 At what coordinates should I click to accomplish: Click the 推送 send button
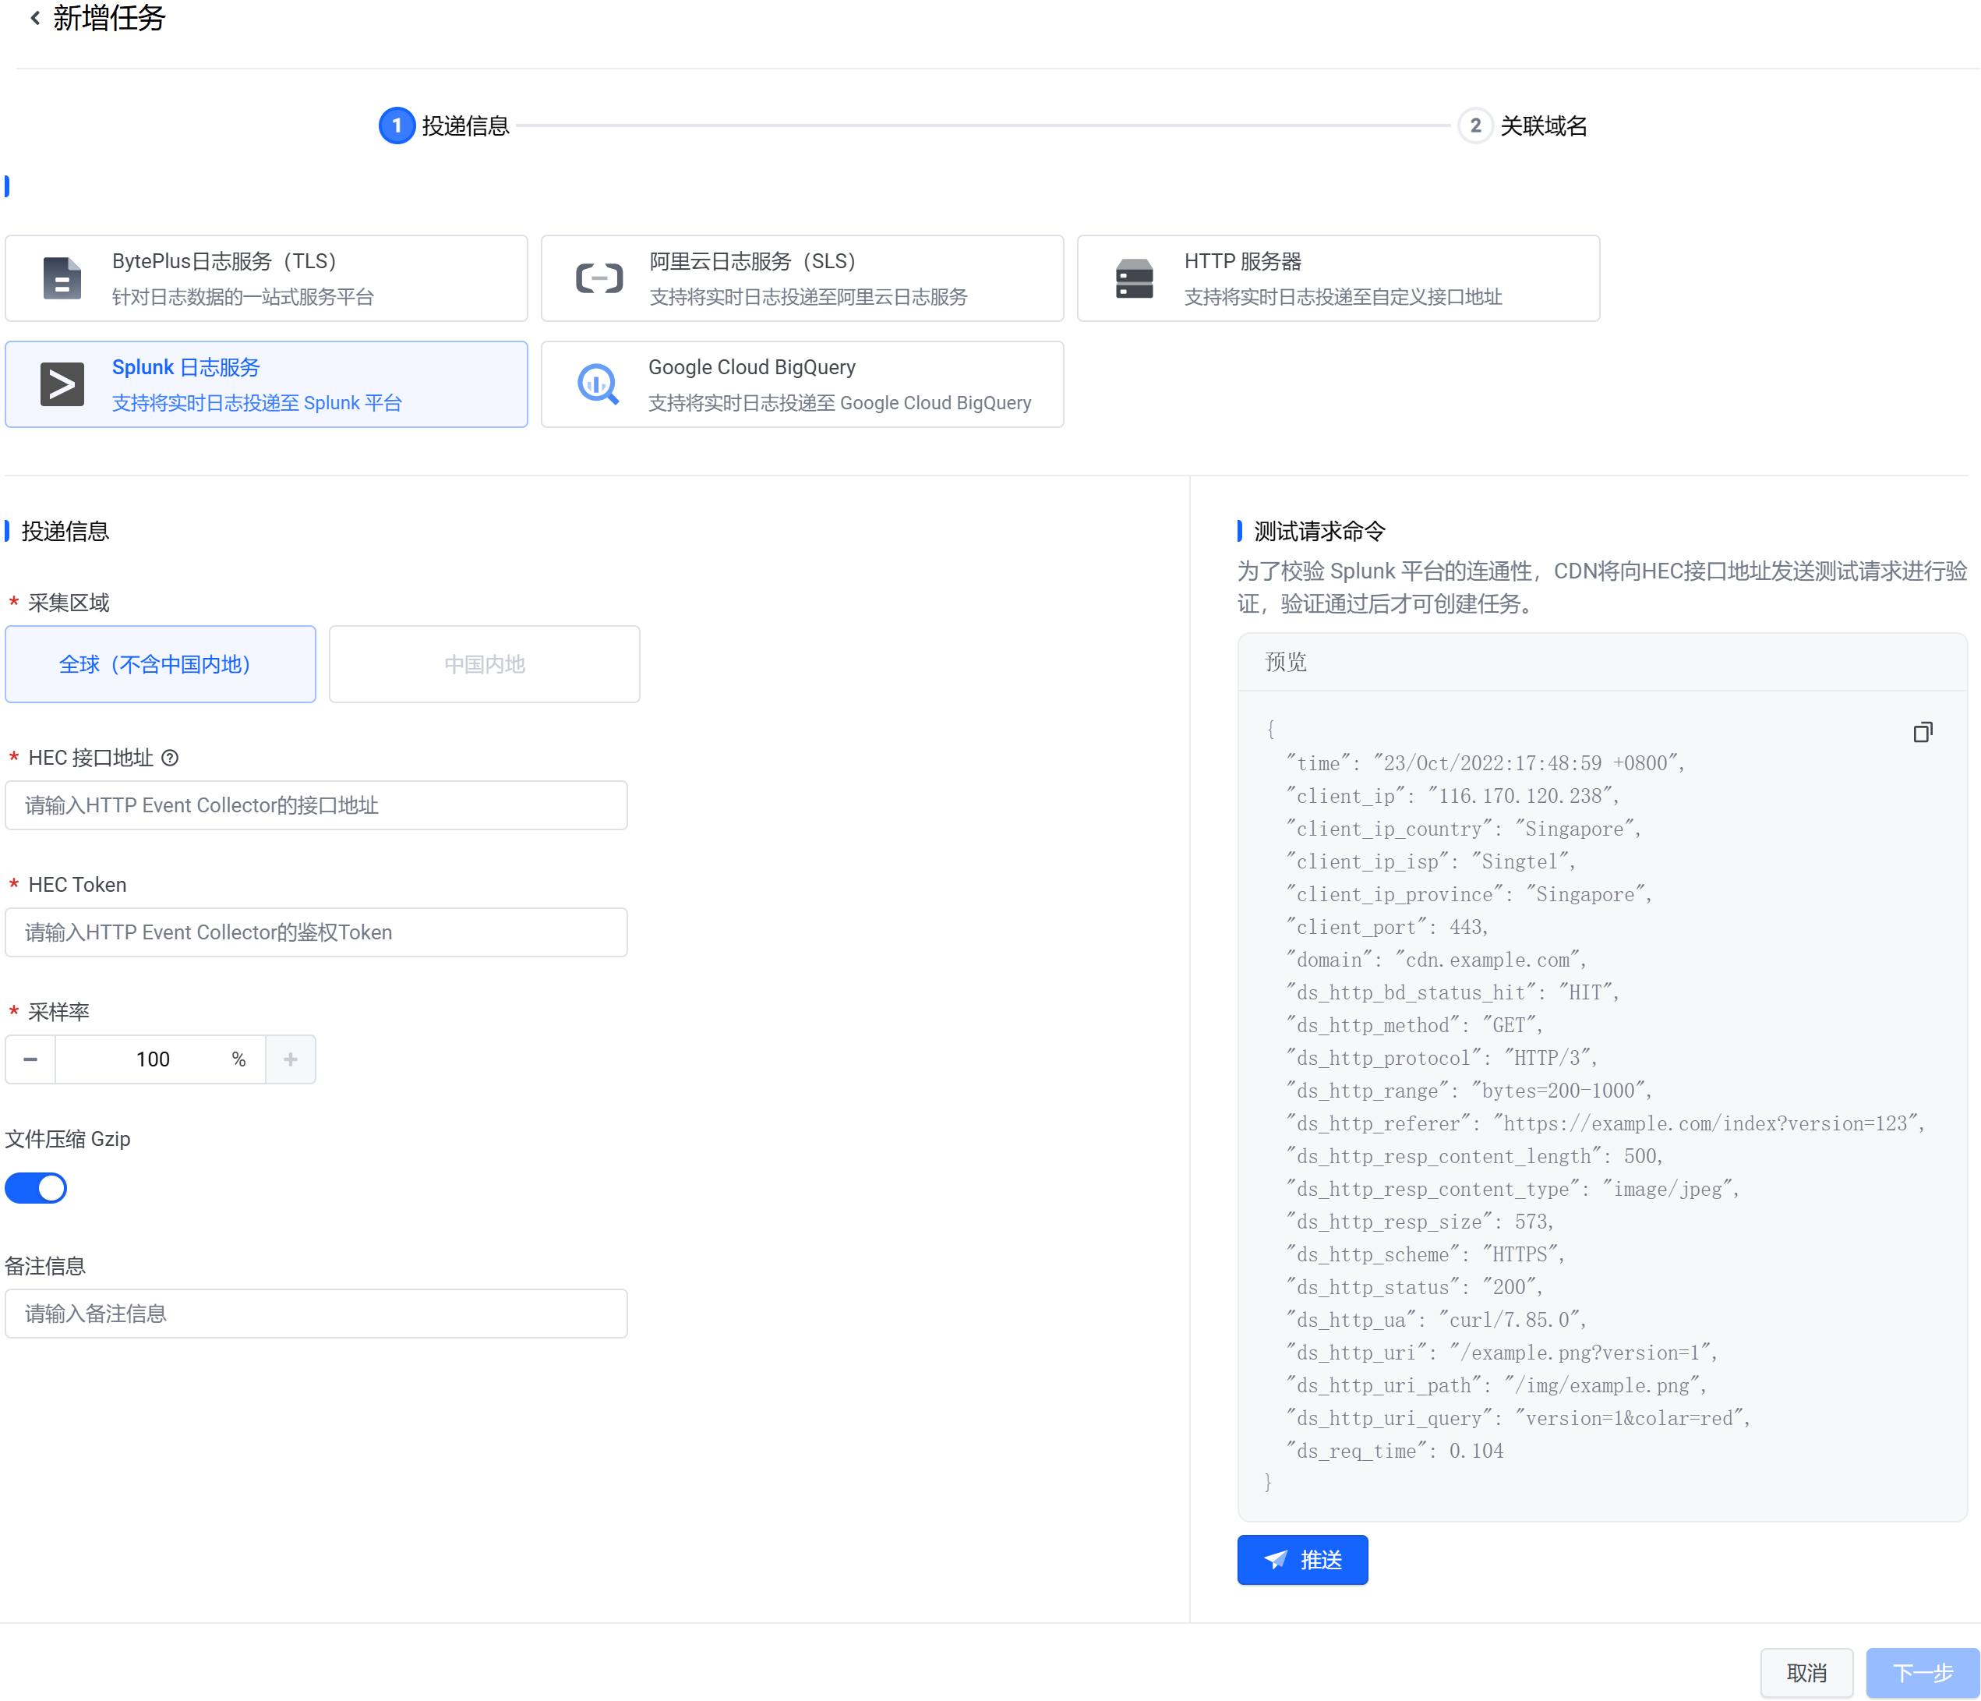pos(1302,1559)
